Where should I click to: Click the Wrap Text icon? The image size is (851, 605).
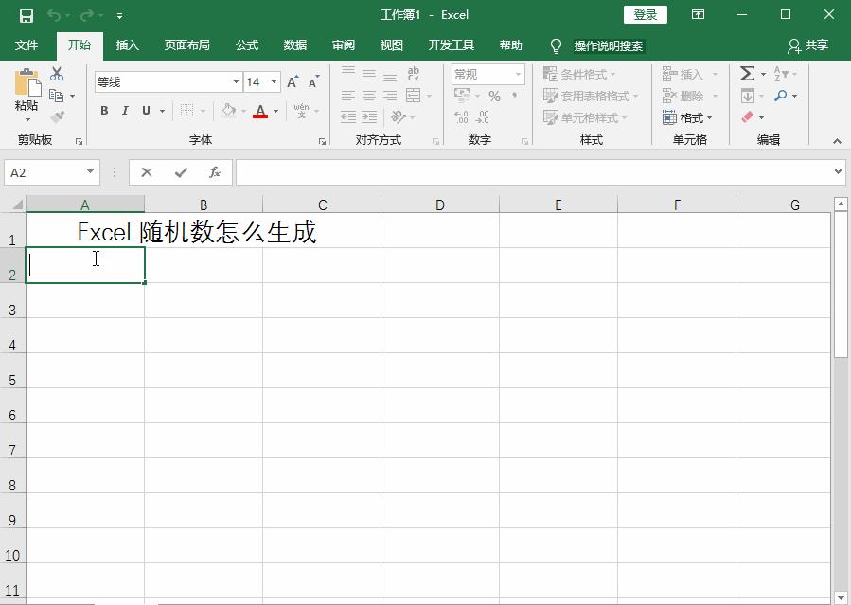pos(413,73)
